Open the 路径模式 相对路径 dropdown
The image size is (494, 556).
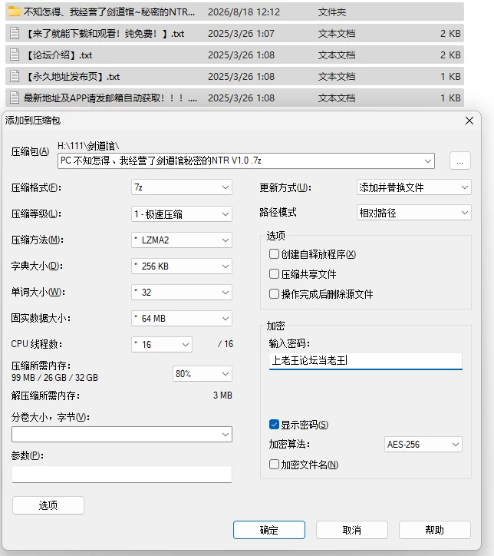[x=414, y=213]
